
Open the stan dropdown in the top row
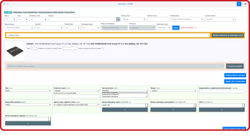(x=23, y=19)
